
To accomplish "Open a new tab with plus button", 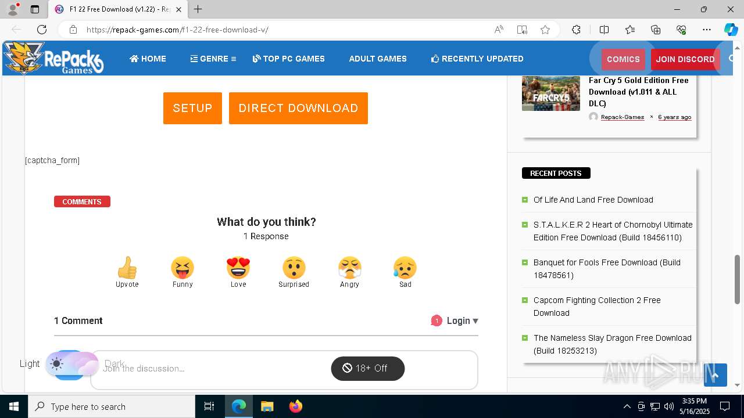I will click(198, 9).
